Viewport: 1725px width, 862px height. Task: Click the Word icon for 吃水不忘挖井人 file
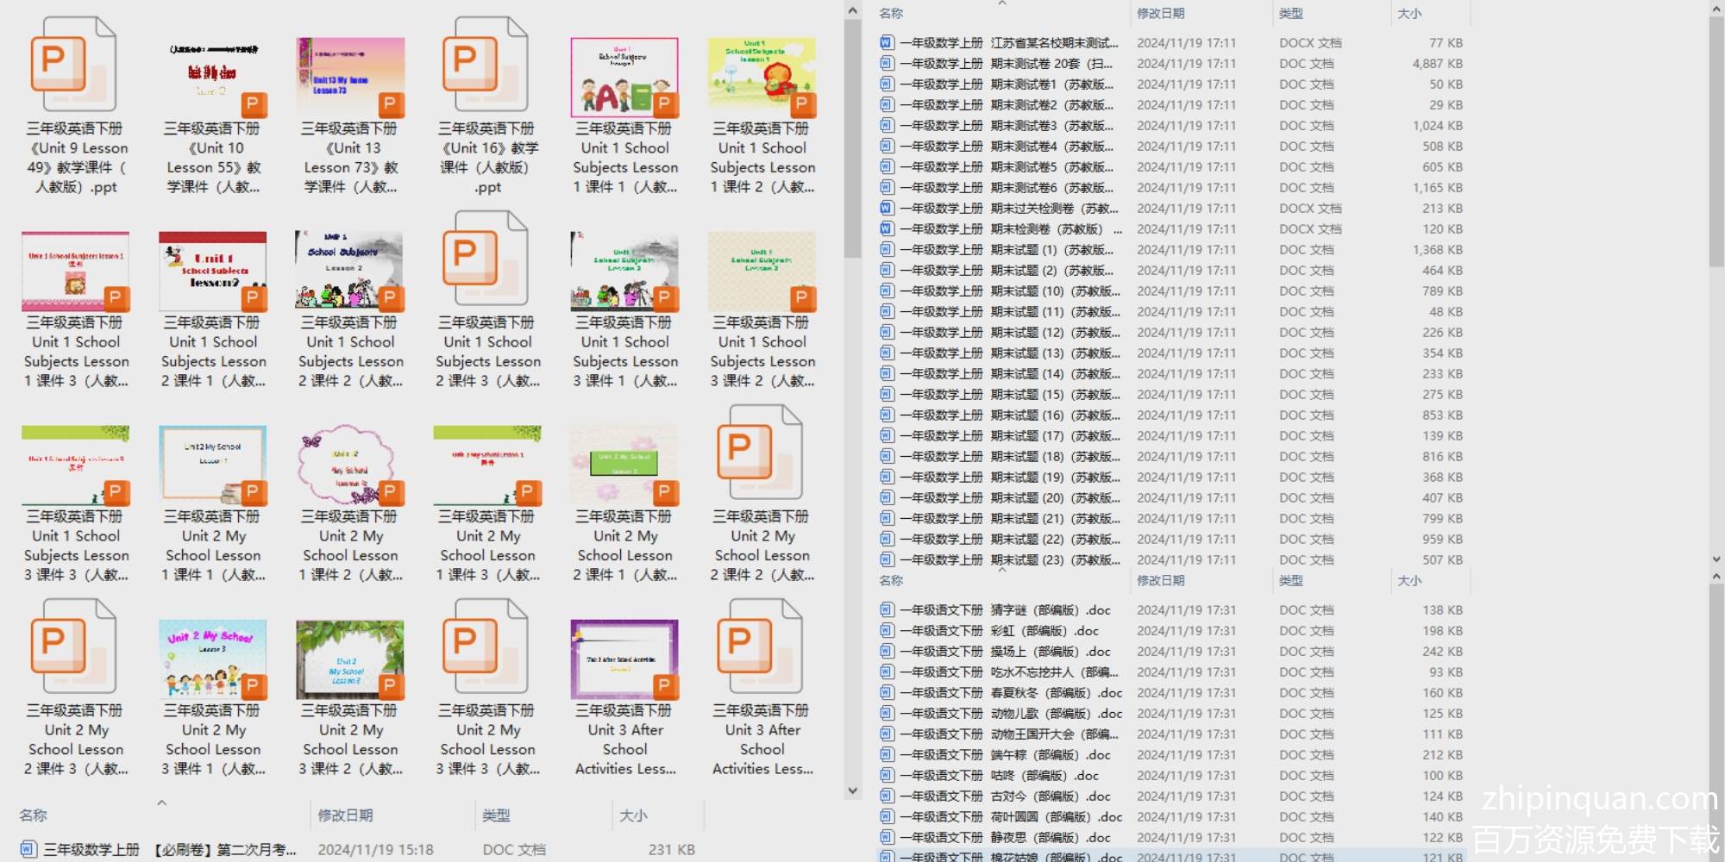[887, 671]
